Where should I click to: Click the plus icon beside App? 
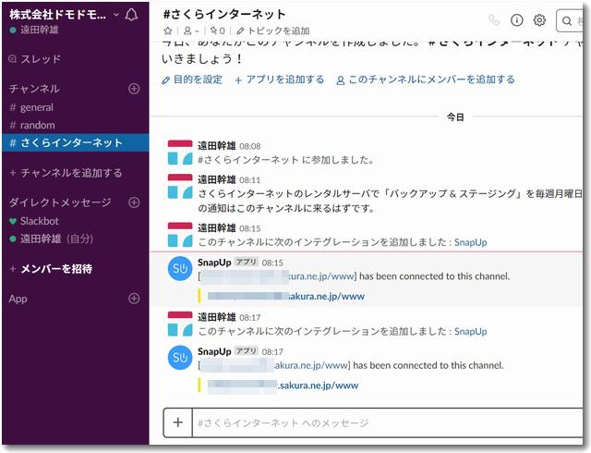134,299
